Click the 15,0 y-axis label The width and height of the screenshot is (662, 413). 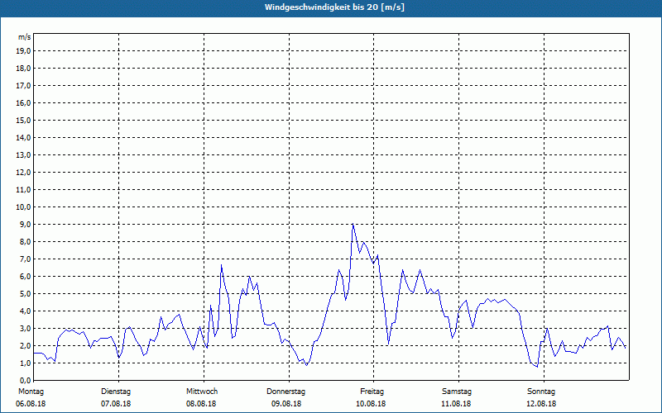[x=23, y=120]
